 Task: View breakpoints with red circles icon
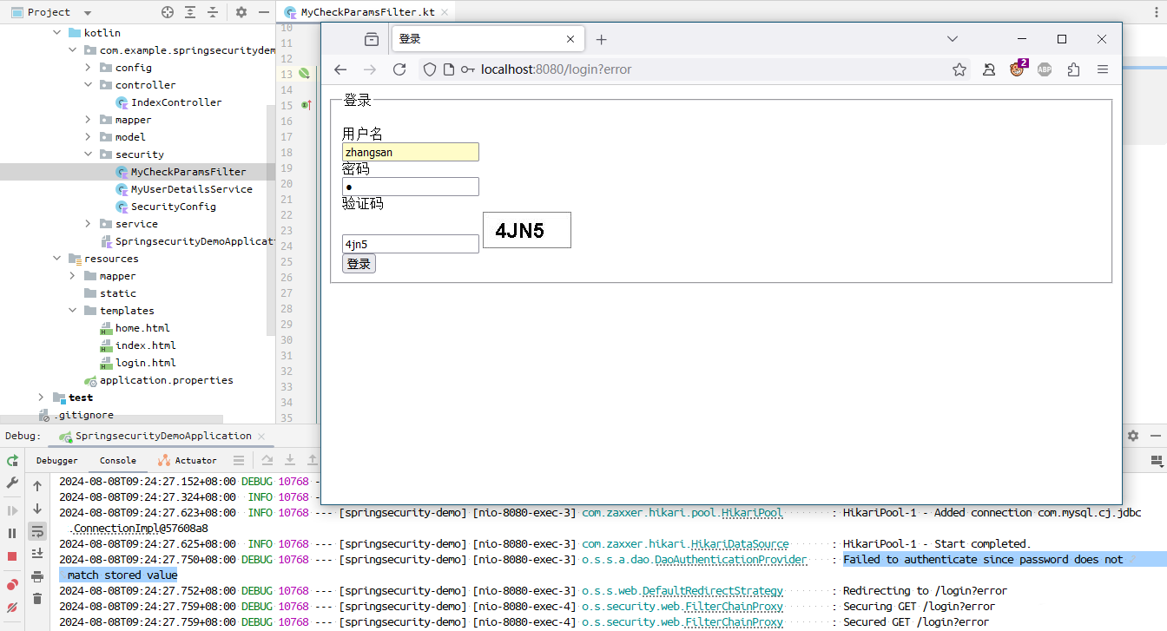[12, 584]
